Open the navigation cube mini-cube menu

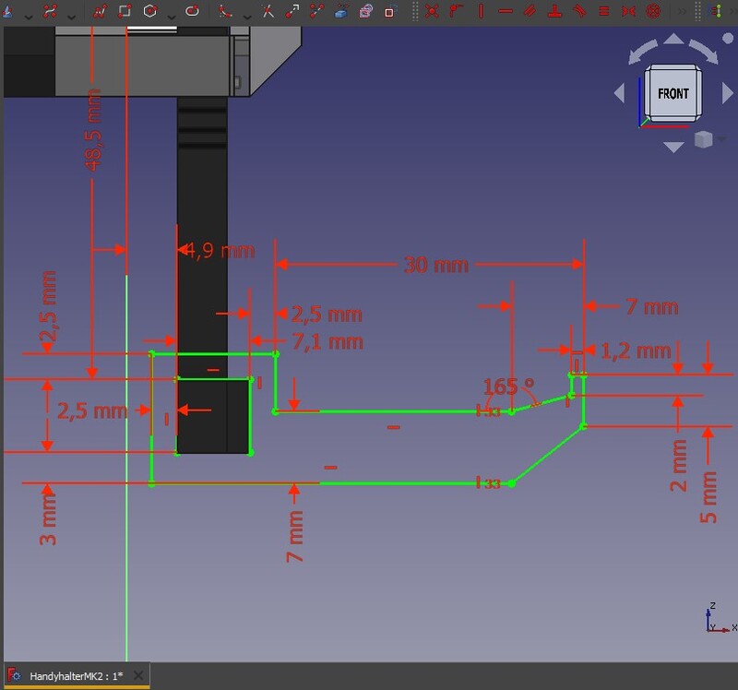pos(704,140)
